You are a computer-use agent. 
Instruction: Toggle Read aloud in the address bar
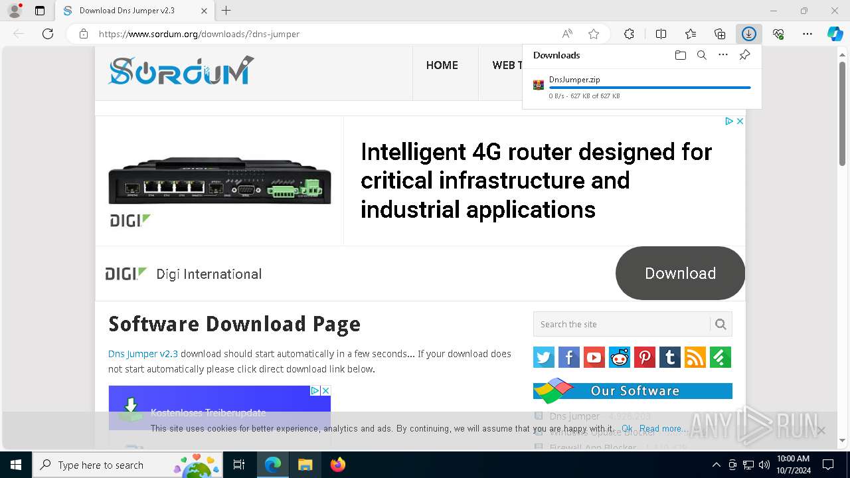pos(567,34)
